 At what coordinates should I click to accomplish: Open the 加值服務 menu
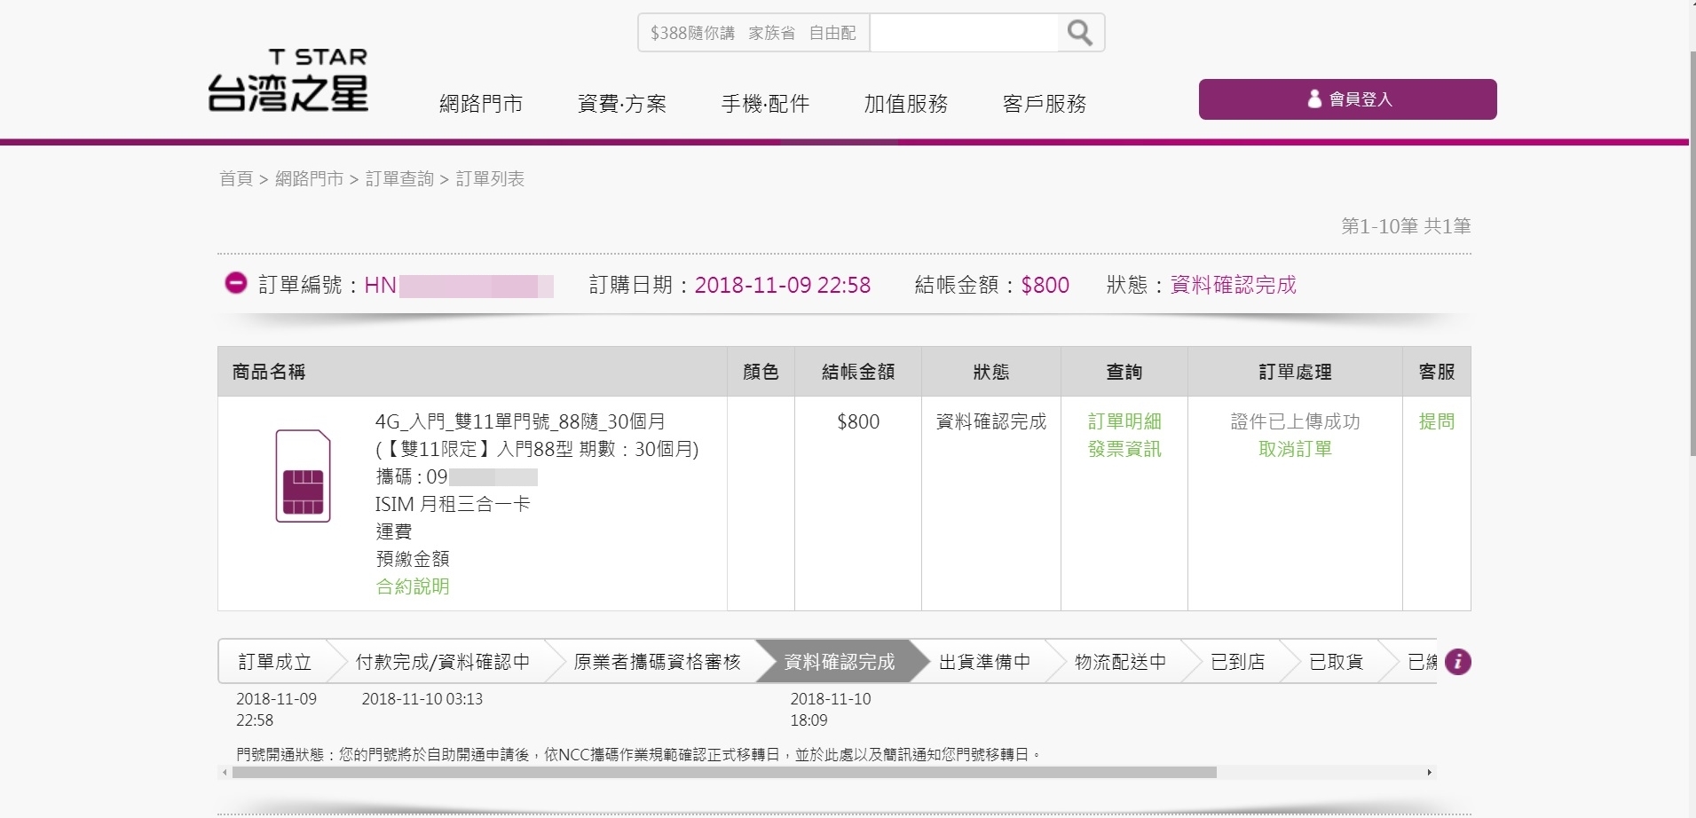pos(906,104)
